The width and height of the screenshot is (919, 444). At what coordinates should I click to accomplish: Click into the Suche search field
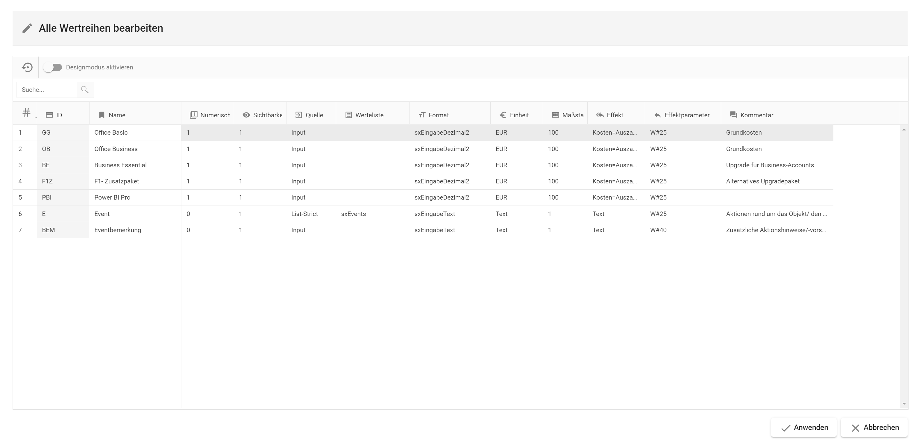(46, 90)
